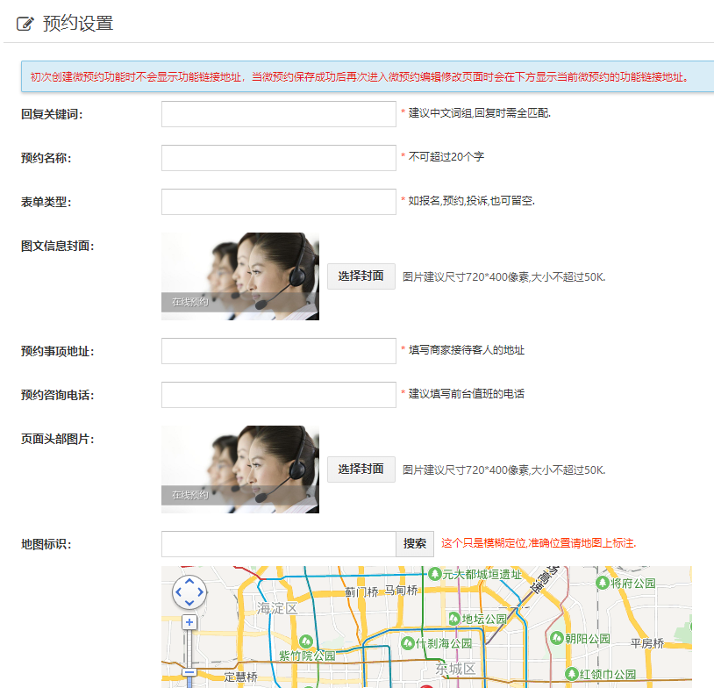Screen dimensions: 714x688
Task: Click the 朝阳公园 park marker on map
Action: [x=554, y=638]
